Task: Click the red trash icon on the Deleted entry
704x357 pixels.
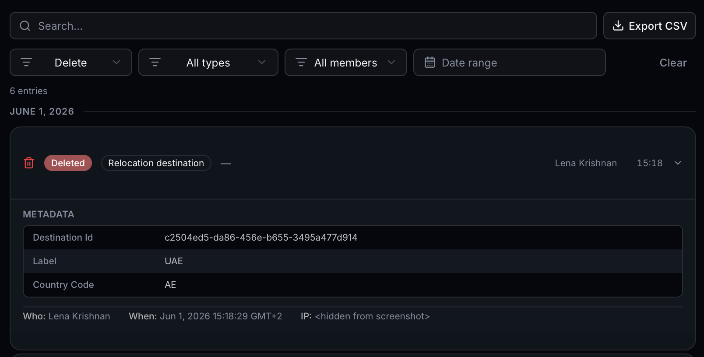Action: point(29,163)
